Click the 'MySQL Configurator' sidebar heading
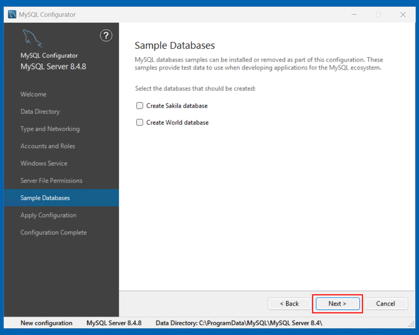 click(x=49, y=56)
